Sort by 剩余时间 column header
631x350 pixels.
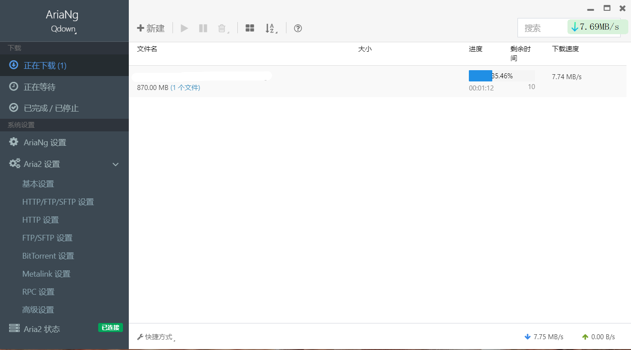click(x=521, y=54)
